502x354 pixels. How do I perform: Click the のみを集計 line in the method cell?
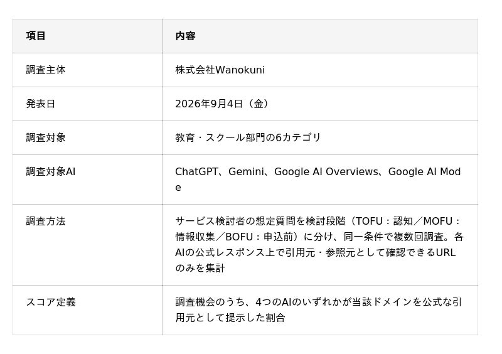[x=200, y=268]
